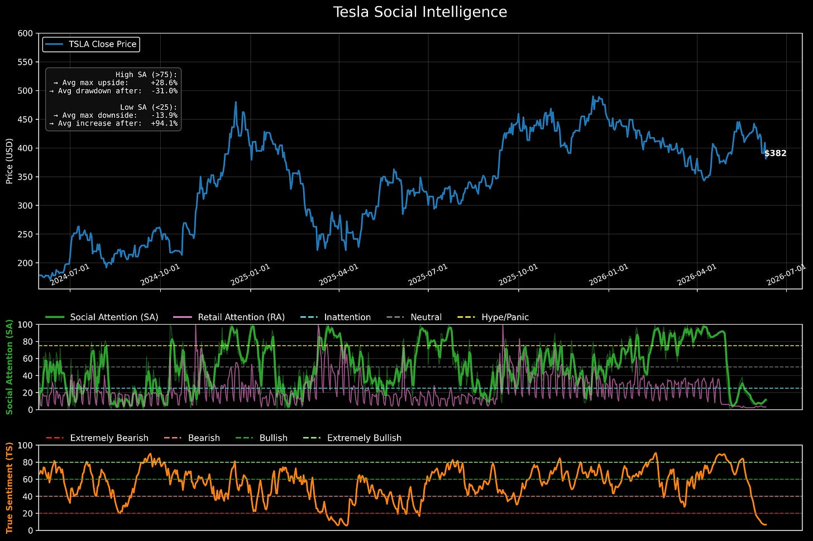Screen dimensions: 813x541
Task: Click the "2026-04-01" date label
Action: (696, 275)
